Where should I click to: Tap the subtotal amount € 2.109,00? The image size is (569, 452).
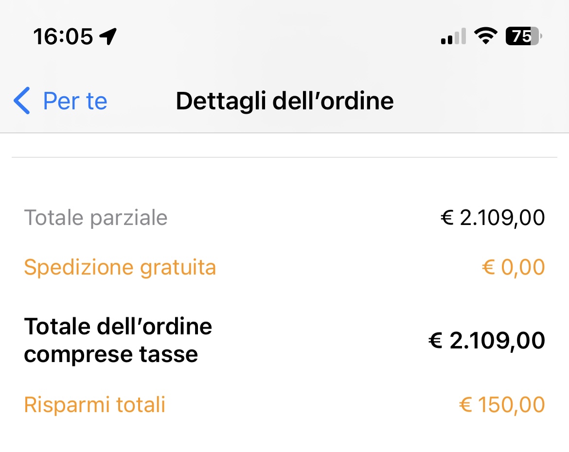pyautogui.click(x=493, y=218)
